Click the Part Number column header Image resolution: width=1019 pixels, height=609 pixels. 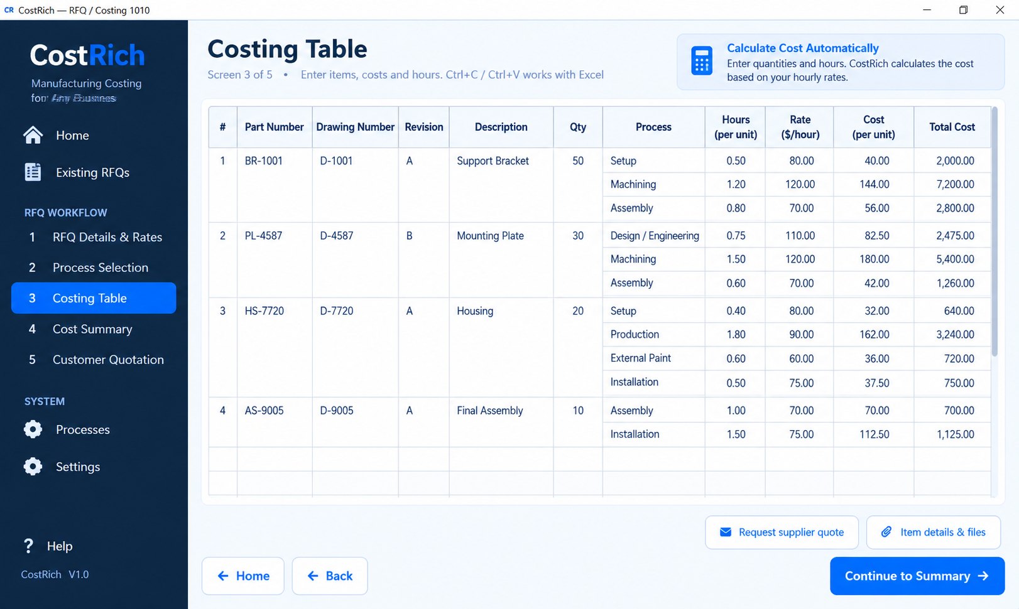pos(274,127)
